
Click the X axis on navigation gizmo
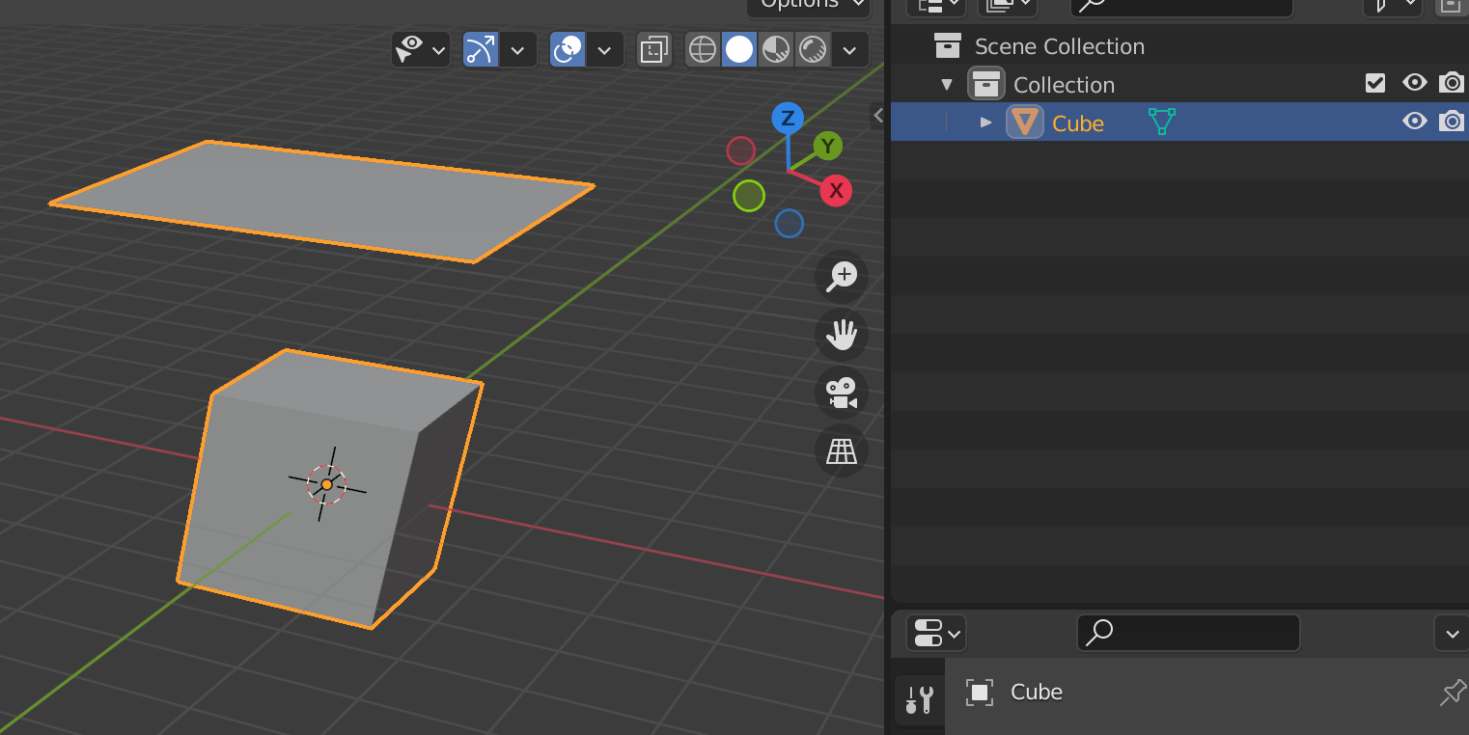(x=836, y=190)
